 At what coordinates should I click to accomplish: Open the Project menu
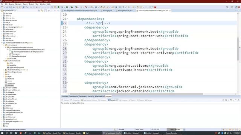(x=32, y=4)
